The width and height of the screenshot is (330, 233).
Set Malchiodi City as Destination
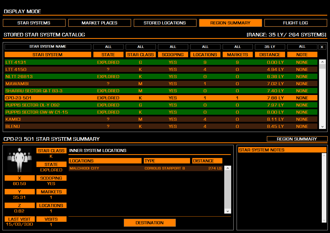[150, 223]
